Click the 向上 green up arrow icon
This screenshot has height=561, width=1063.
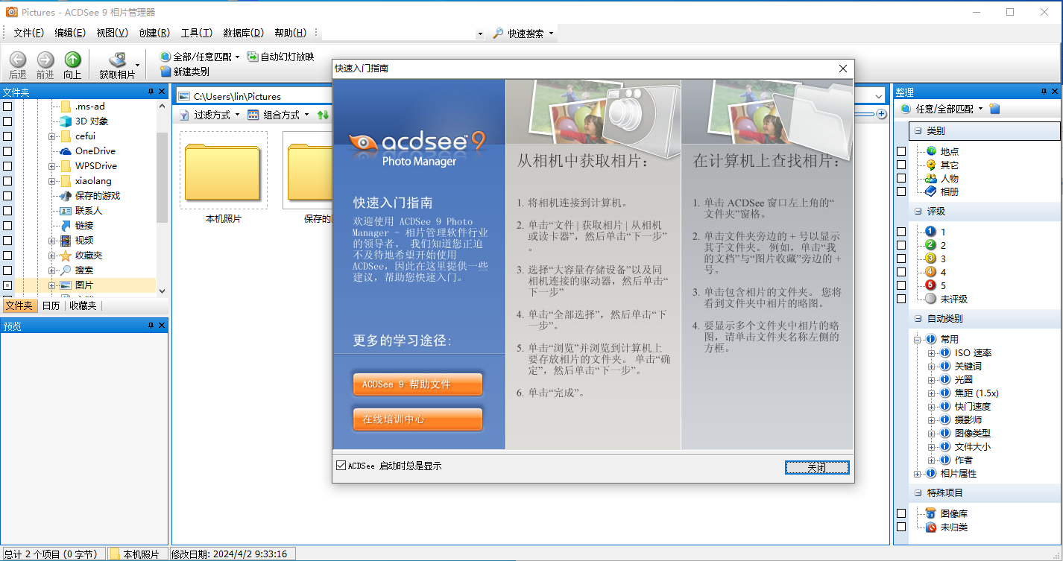coord(72,60)
